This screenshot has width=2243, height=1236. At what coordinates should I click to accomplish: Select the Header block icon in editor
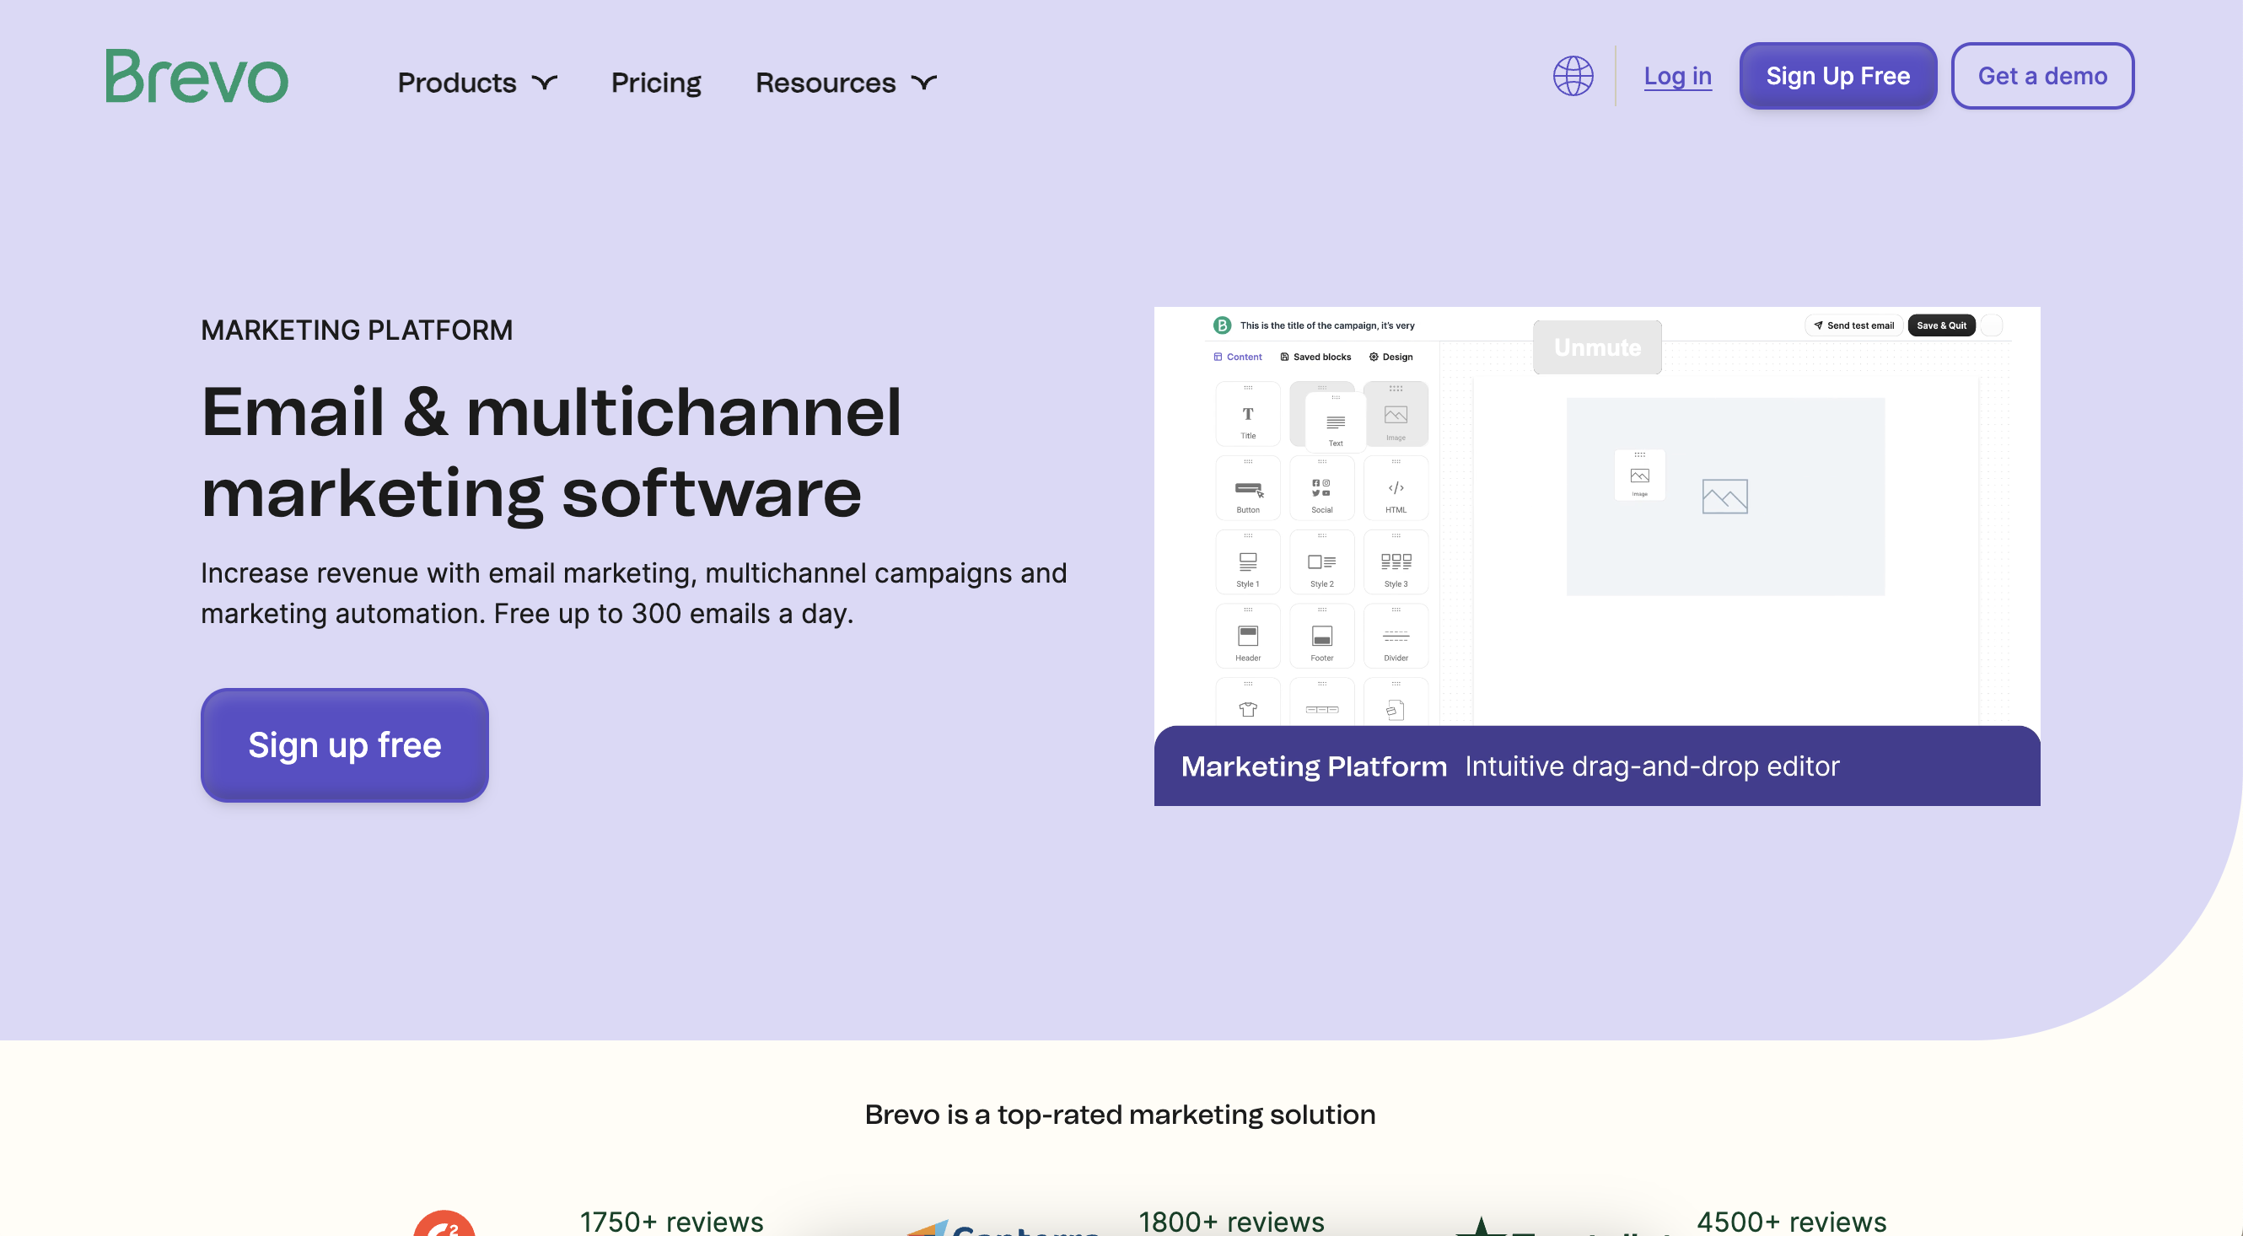pos(1247,637)
